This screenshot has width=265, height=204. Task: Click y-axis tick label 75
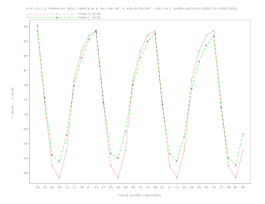point(26,100)
